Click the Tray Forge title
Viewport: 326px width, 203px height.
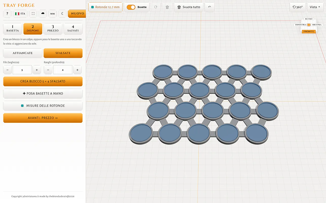[x=19, y=5]
